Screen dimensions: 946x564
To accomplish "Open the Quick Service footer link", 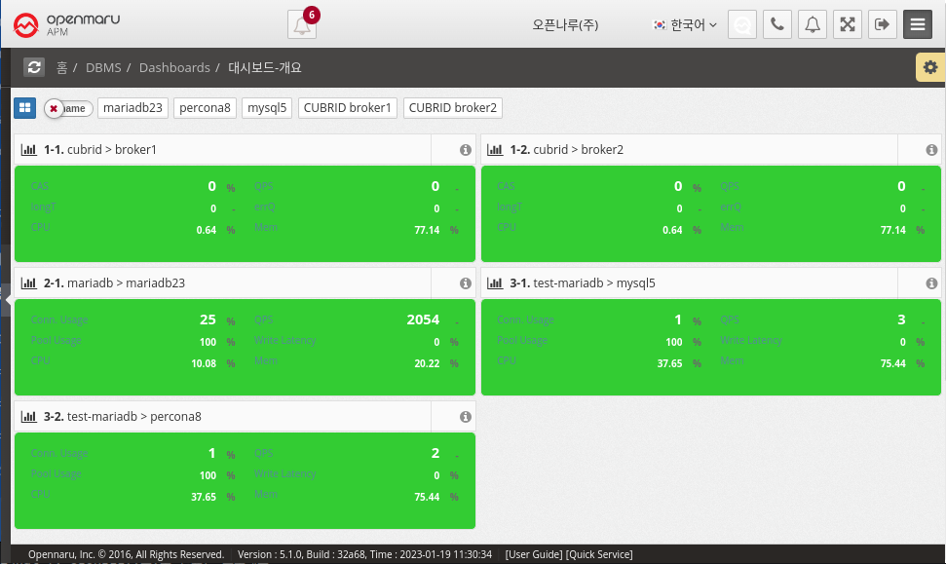I will coord(599,554).
